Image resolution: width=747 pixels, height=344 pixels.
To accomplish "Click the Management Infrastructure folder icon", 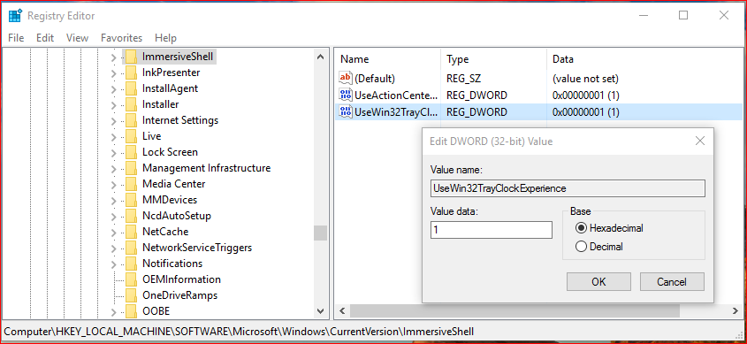I will click(131, 168).
